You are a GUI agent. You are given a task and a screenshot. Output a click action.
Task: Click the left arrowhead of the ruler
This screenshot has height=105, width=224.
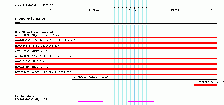(16, 8)
